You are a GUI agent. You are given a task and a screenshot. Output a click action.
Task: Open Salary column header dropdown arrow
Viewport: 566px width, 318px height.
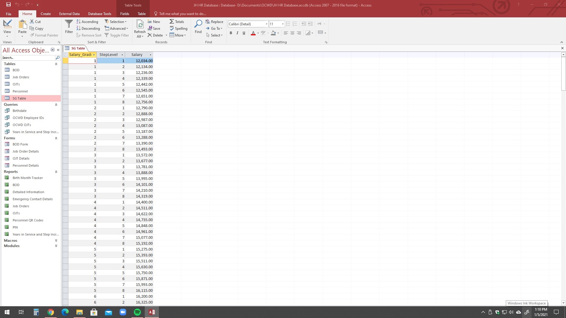coord(150,55)
